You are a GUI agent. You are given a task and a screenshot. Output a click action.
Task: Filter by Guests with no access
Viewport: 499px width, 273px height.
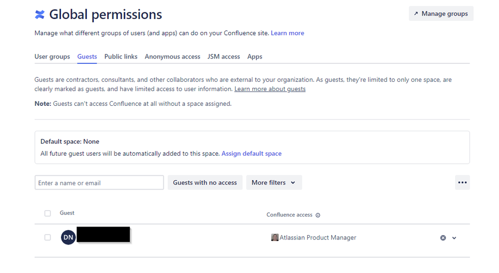pyautogui.click(x=205, y=183)
